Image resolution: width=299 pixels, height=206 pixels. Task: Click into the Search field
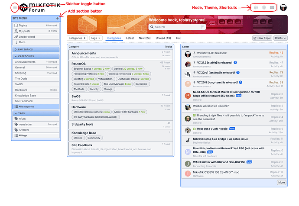pyautogui.click(x=177, y=27)
